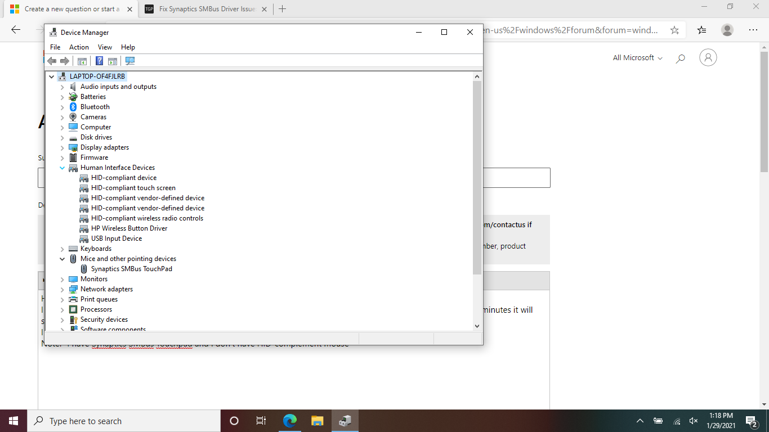Image resolution: width=769 pixels, height=432 pixels.
Task: Open the Edge Favorites list button
Action: point(701,30)
